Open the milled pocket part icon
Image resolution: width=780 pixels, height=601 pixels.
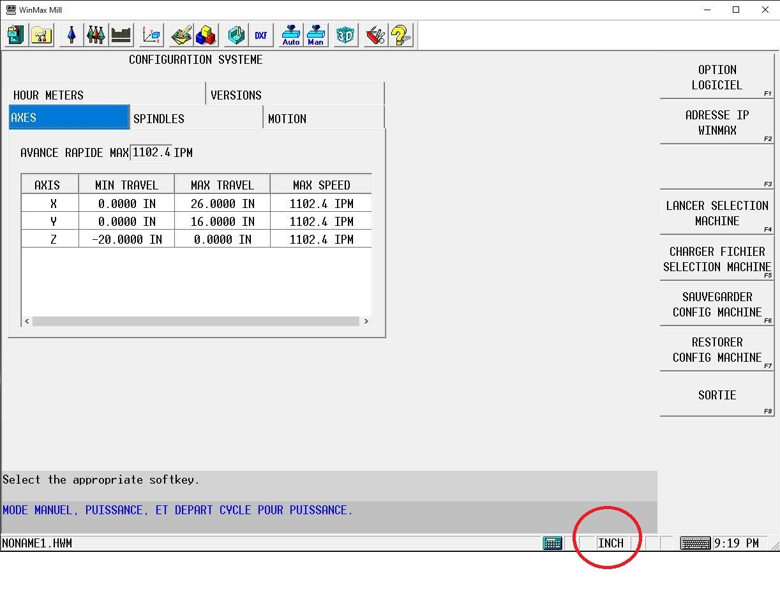tap(236, 35)
